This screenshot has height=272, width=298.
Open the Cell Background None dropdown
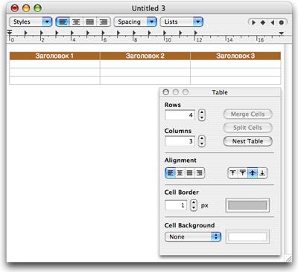pos(193,237)
